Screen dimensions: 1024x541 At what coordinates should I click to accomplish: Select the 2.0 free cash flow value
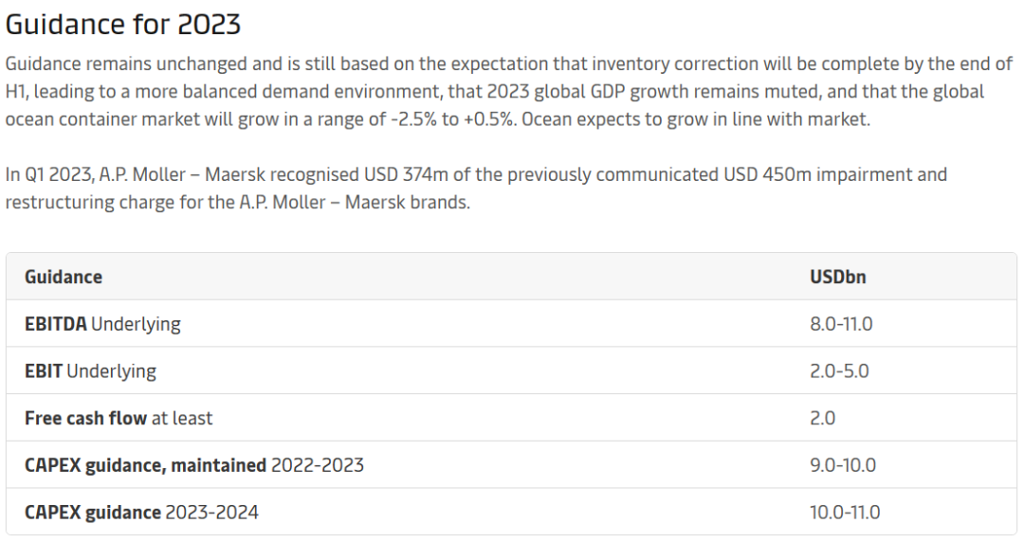point(823,418)
